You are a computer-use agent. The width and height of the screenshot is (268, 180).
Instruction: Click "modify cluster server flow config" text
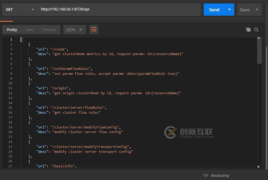pyautogui.click(x=88, y=132)
